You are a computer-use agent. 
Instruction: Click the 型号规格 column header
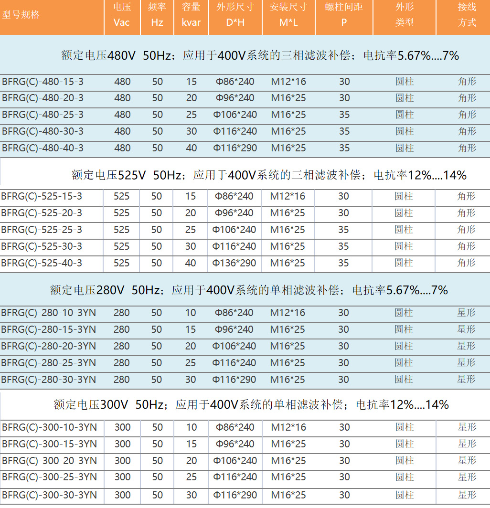(21, 14)
